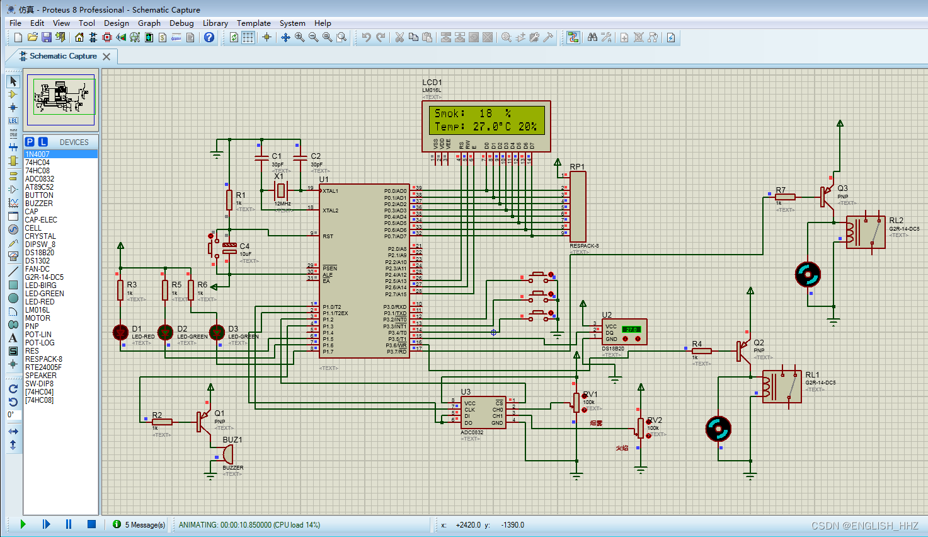This screenshot has width=928, height=537.
Task: Click the Home icon in toolbar
Action: (79, 38)
